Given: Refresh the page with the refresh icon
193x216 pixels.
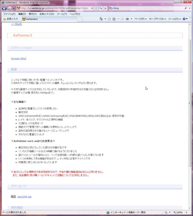Looking at the screenshot, I should [x=101, y=8].
